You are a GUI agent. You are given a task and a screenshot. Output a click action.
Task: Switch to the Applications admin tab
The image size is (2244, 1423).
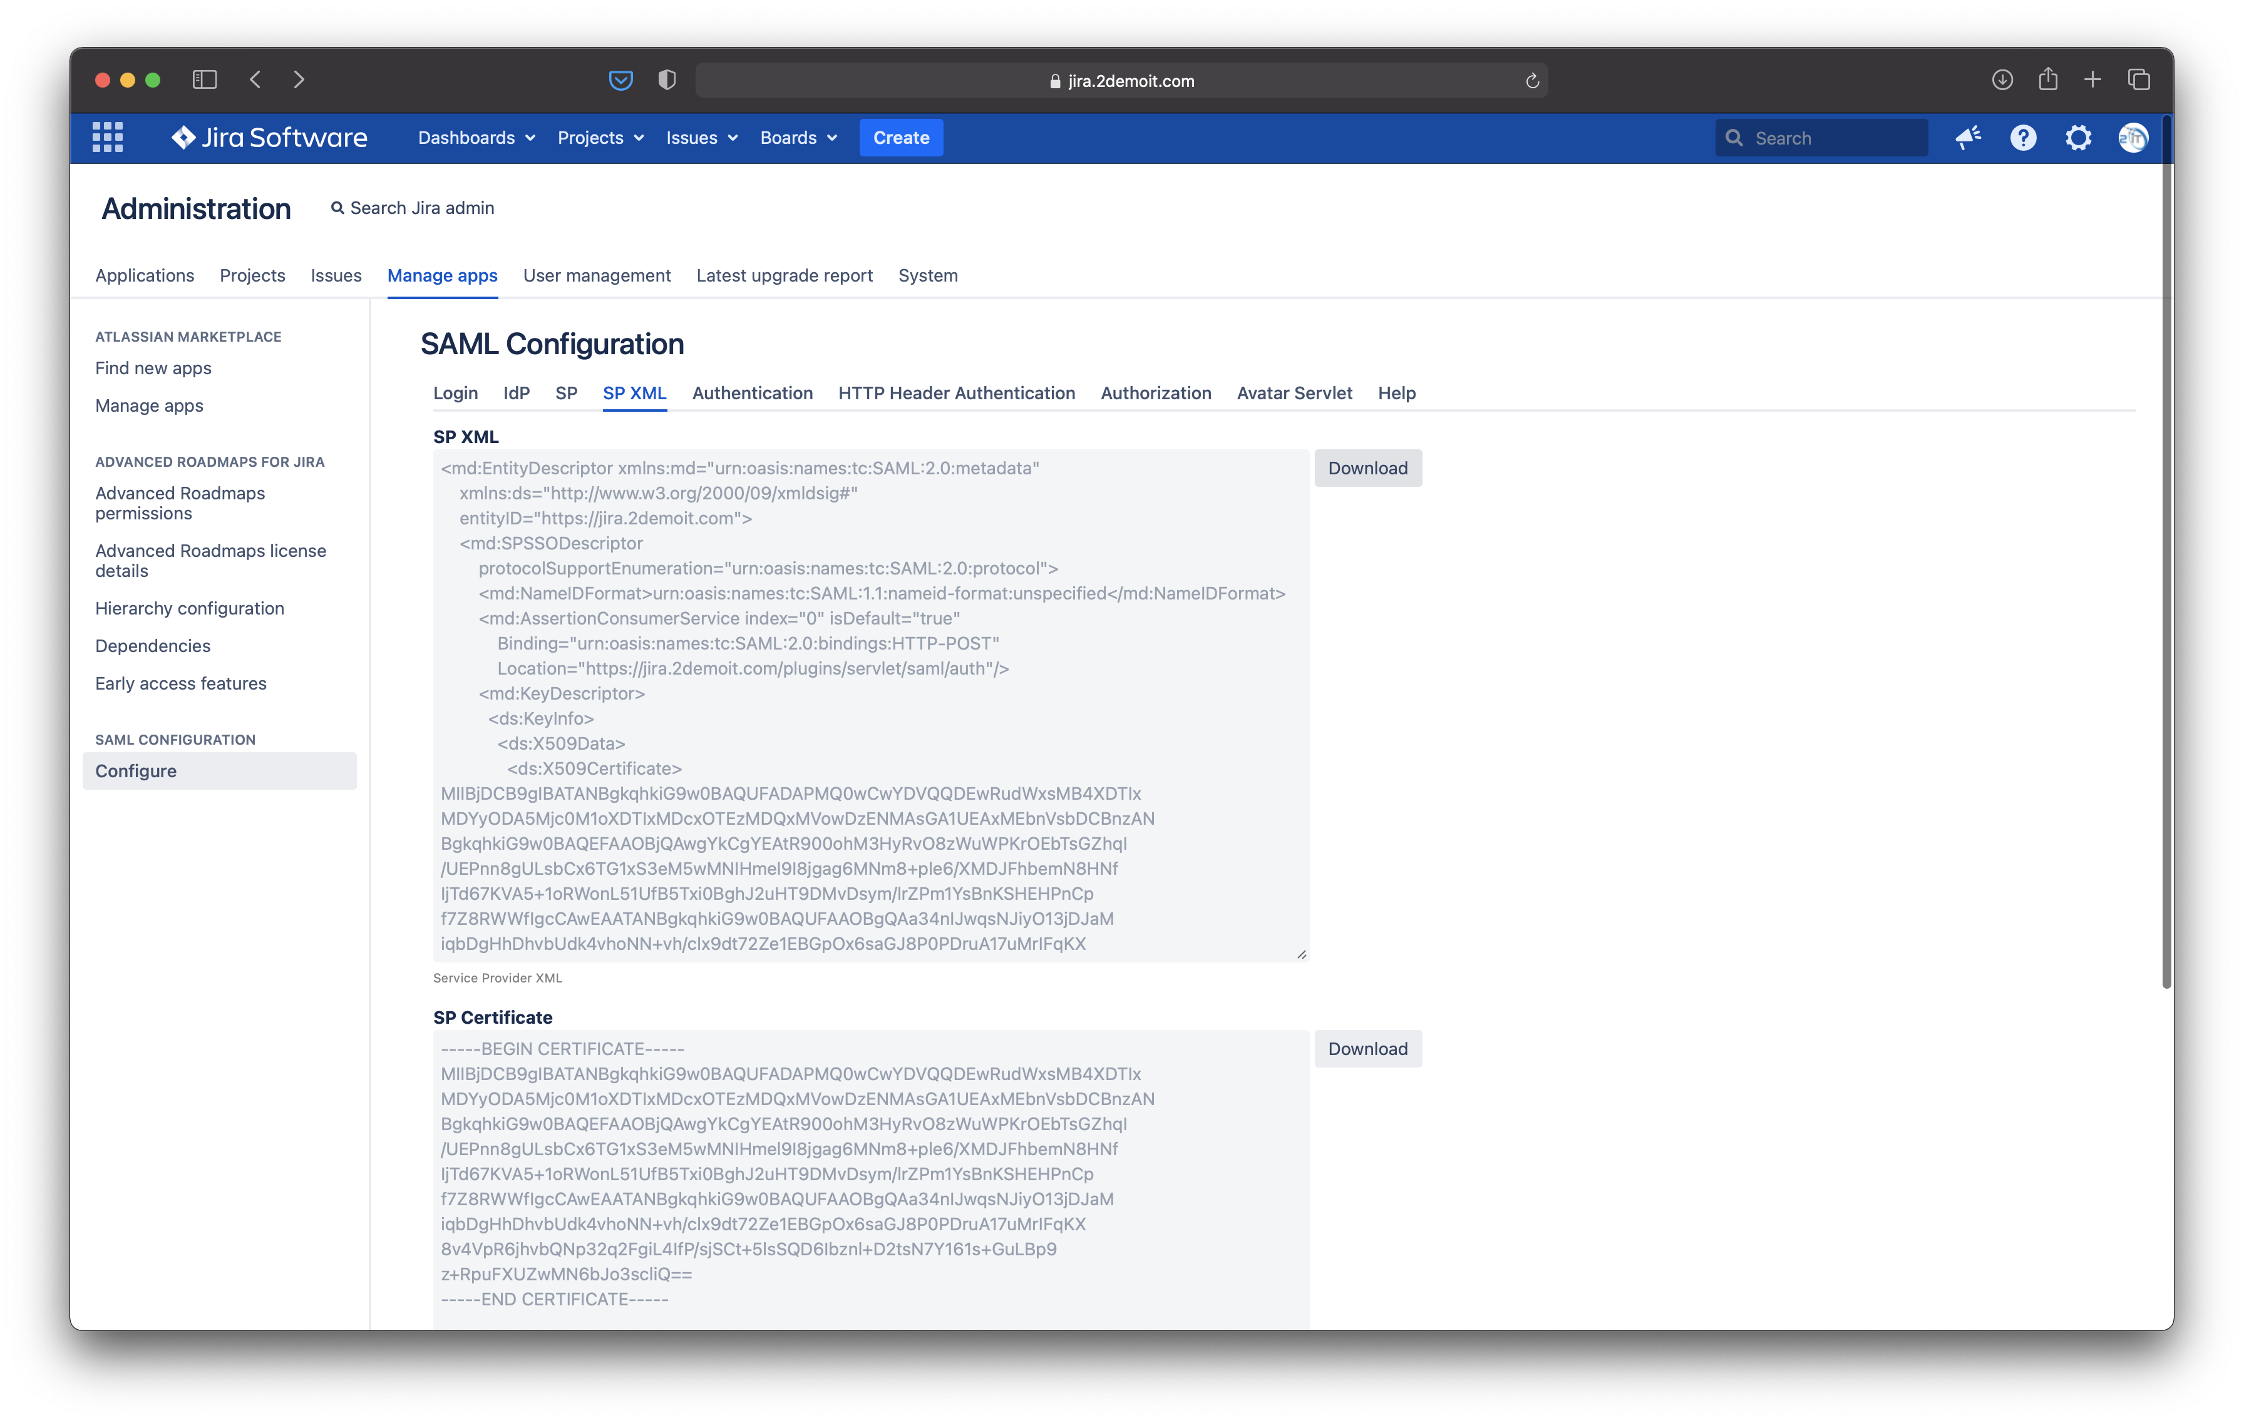[145, 276]
